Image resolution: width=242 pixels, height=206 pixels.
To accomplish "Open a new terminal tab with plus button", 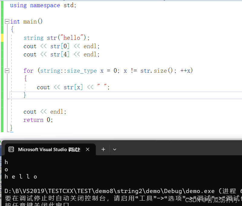I will coord(103,149).
